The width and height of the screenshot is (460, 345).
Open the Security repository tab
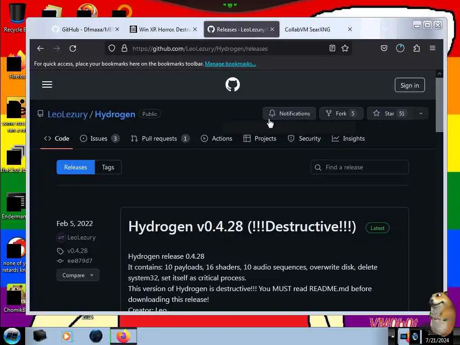pyautogui.click(x=304, y=138)
